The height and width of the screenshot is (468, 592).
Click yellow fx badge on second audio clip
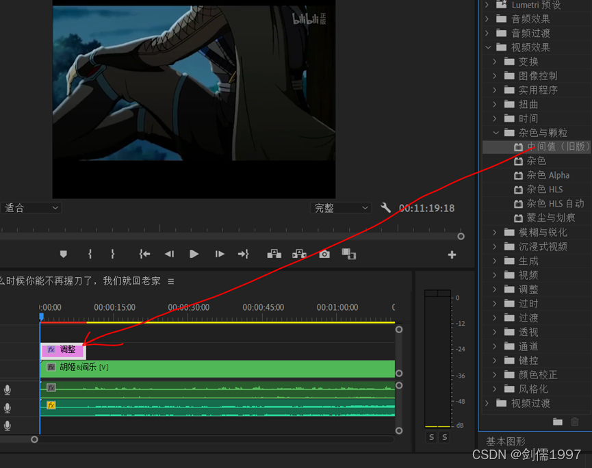pos(51,405)
